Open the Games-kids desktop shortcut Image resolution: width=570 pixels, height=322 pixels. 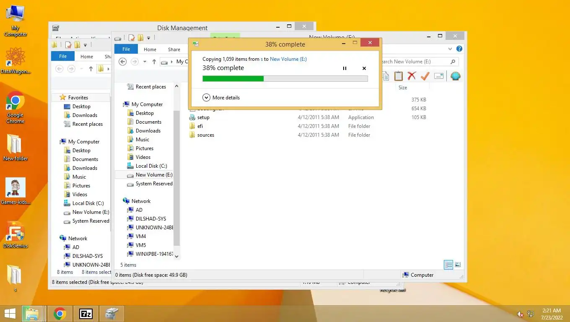tap(16, 191)
